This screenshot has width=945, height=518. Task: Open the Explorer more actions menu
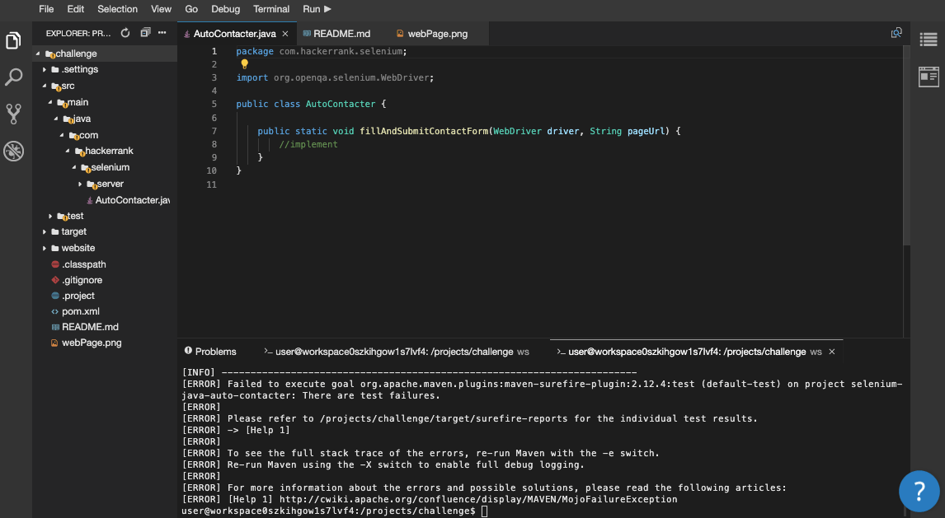pos(162,33)
